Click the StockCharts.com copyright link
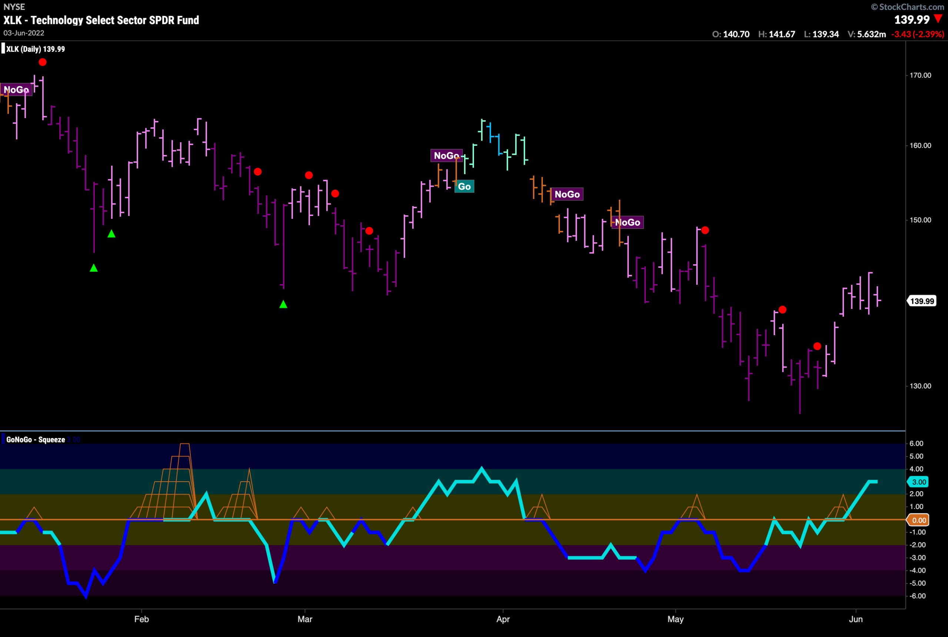The height and width of the screenshot is (637, 948). click(907, 7)
